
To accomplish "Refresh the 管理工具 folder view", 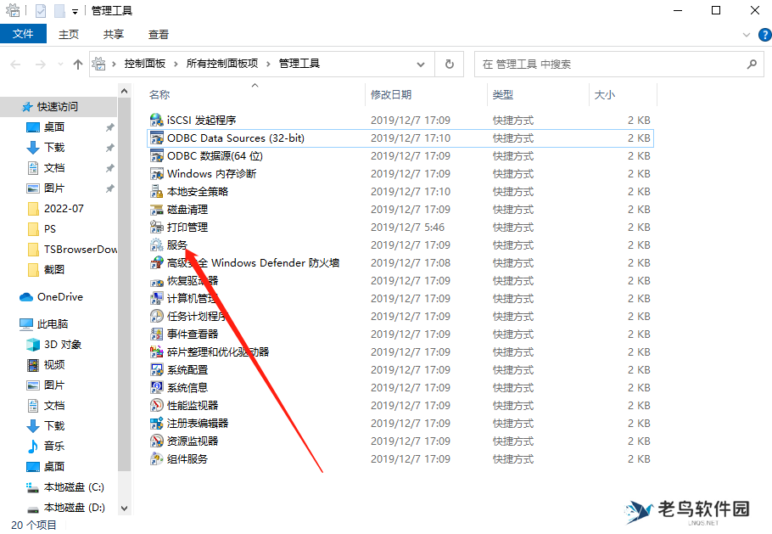I will (449, 64).
